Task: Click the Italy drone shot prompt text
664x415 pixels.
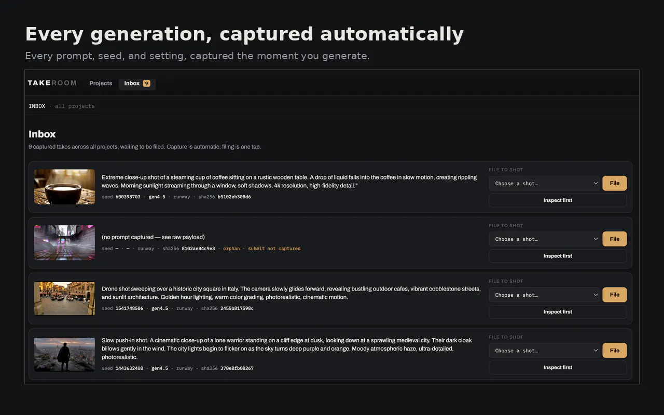Action: click(x=291, y=293)
